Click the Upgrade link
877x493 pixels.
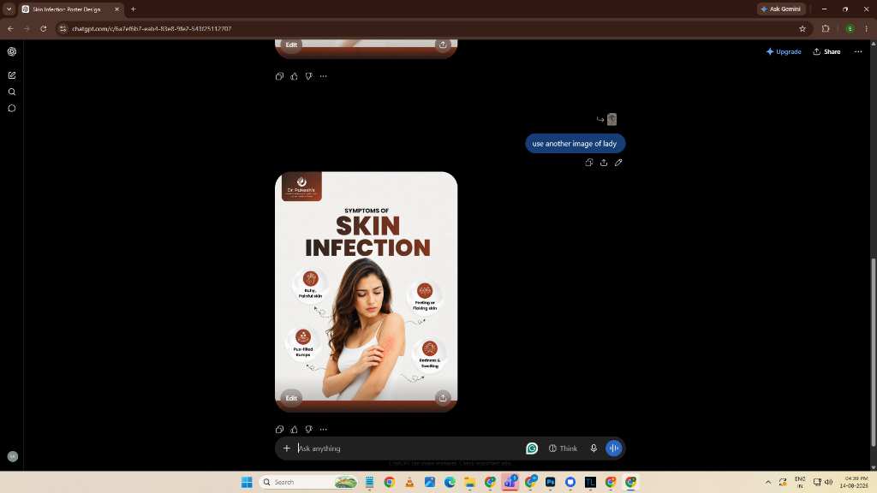click(784, 51)
